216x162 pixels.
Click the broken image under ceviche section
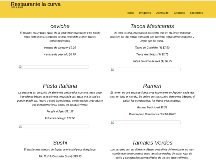pyautogui.click(x=54, y=67)
